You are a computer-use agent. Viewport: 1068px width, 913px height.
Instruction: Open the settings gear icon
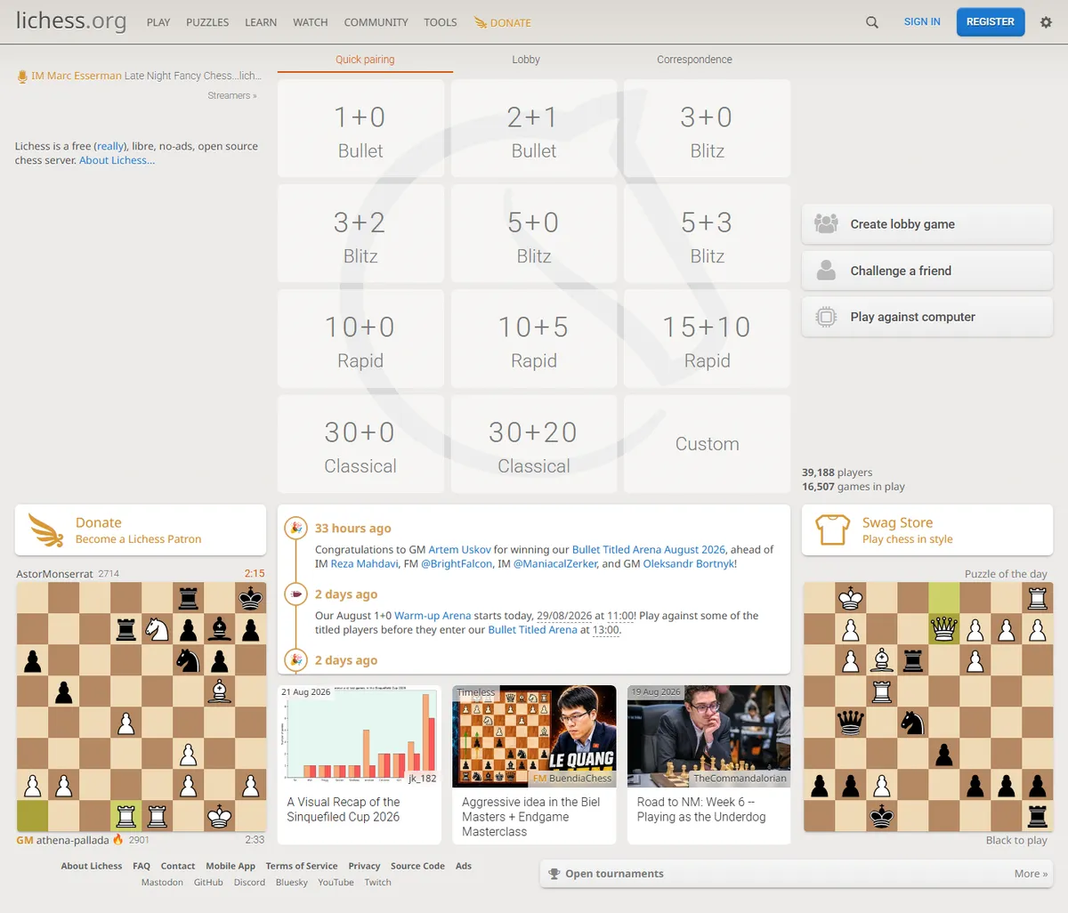tap(1046, 22)
